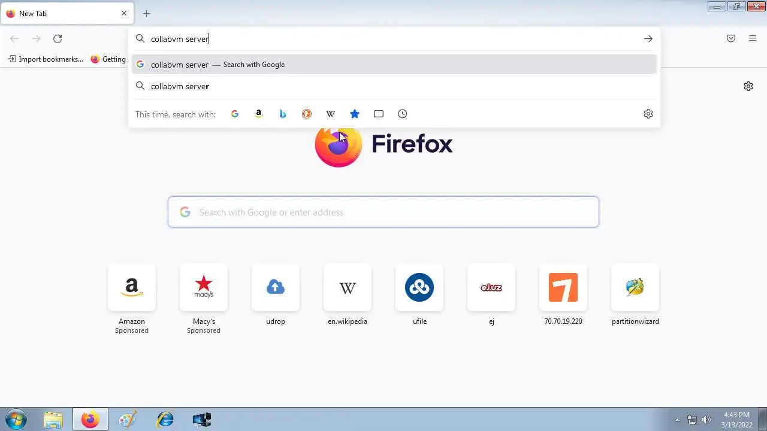
Task: Search with DuckDuckGo one-off icon
Action: pyautogui.click(x=307, y=114)
